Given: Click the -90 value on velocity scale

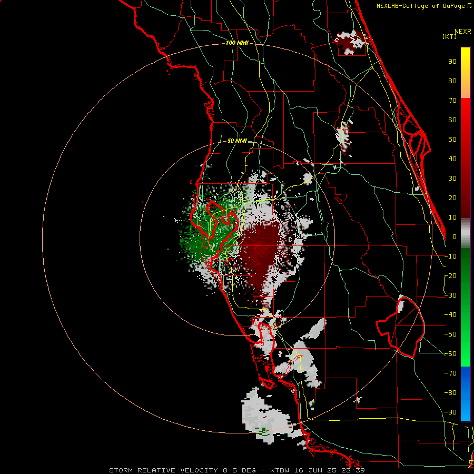Looking at the screenshot, I should (x=450, y=412).
